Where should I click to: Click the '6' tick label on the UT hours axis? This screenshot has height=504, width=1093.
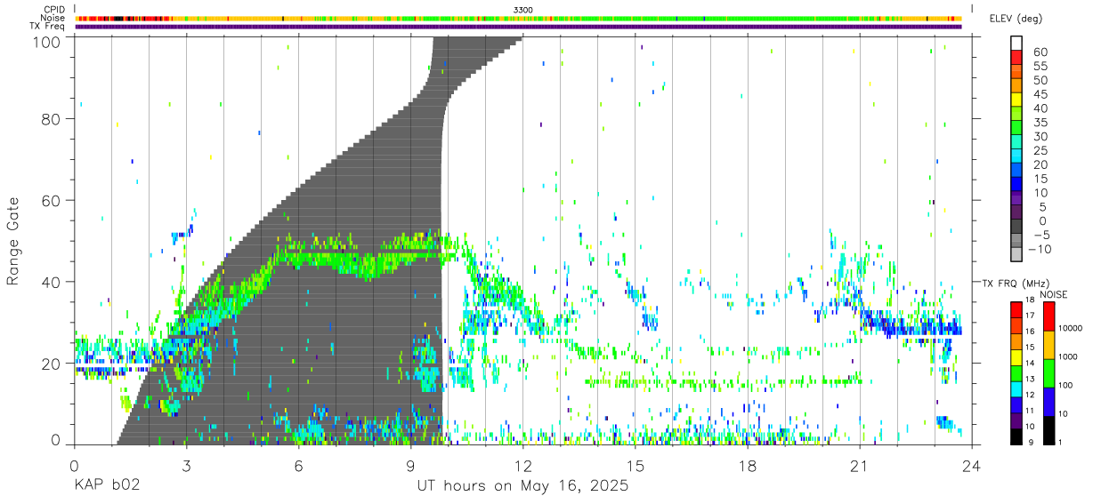(298, 465)
